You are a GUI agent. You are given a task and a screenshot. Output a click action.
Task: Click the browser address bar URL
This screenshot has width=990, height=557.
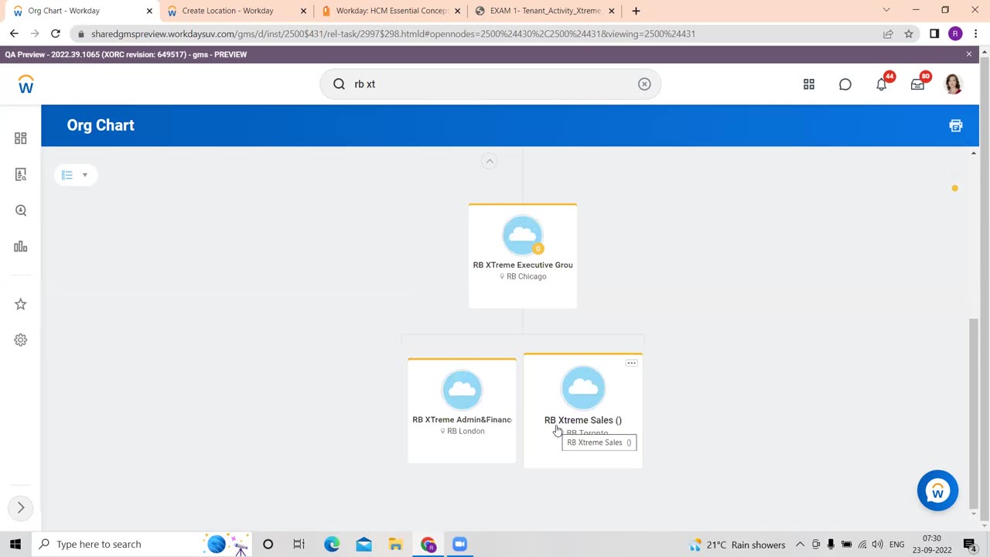pyautogui.click(x=393, y=34)
